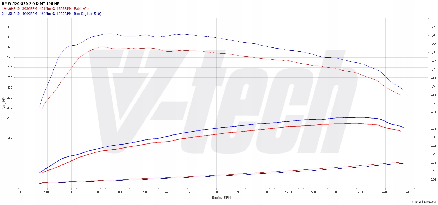Click the "0,75" tick on the right axis
Viewport: 438px width, 205px height.
click(x=433, y=61)
